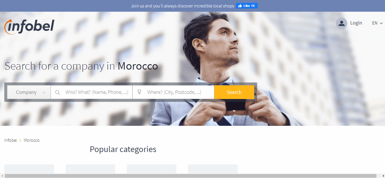
Task: Click the scrollbar left arrow
Action: point(2,176)
